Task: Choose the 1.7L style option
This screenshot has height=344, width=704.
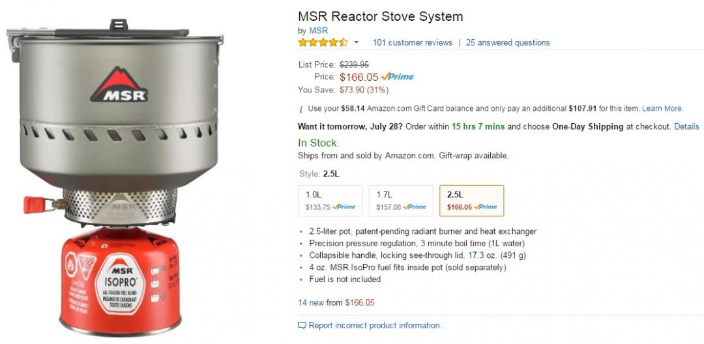Action: pyautogui.click(x=401, y=201)
